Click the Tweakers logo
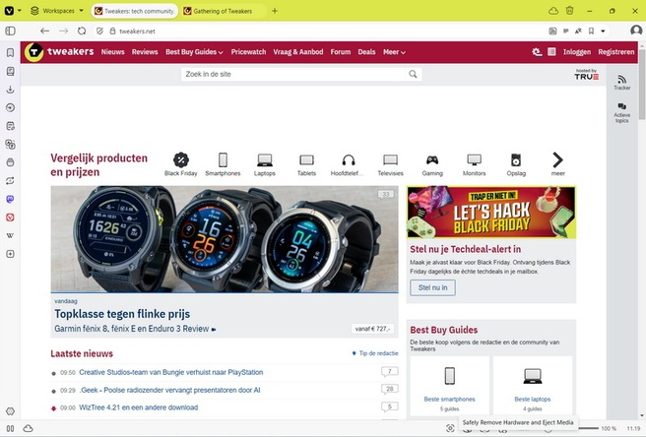Screen dimensions: 646x437 59,52
